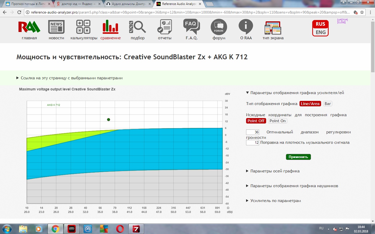Open the red 7 app on taskbar
375x234 pixels.
click(x=136, y=229)
